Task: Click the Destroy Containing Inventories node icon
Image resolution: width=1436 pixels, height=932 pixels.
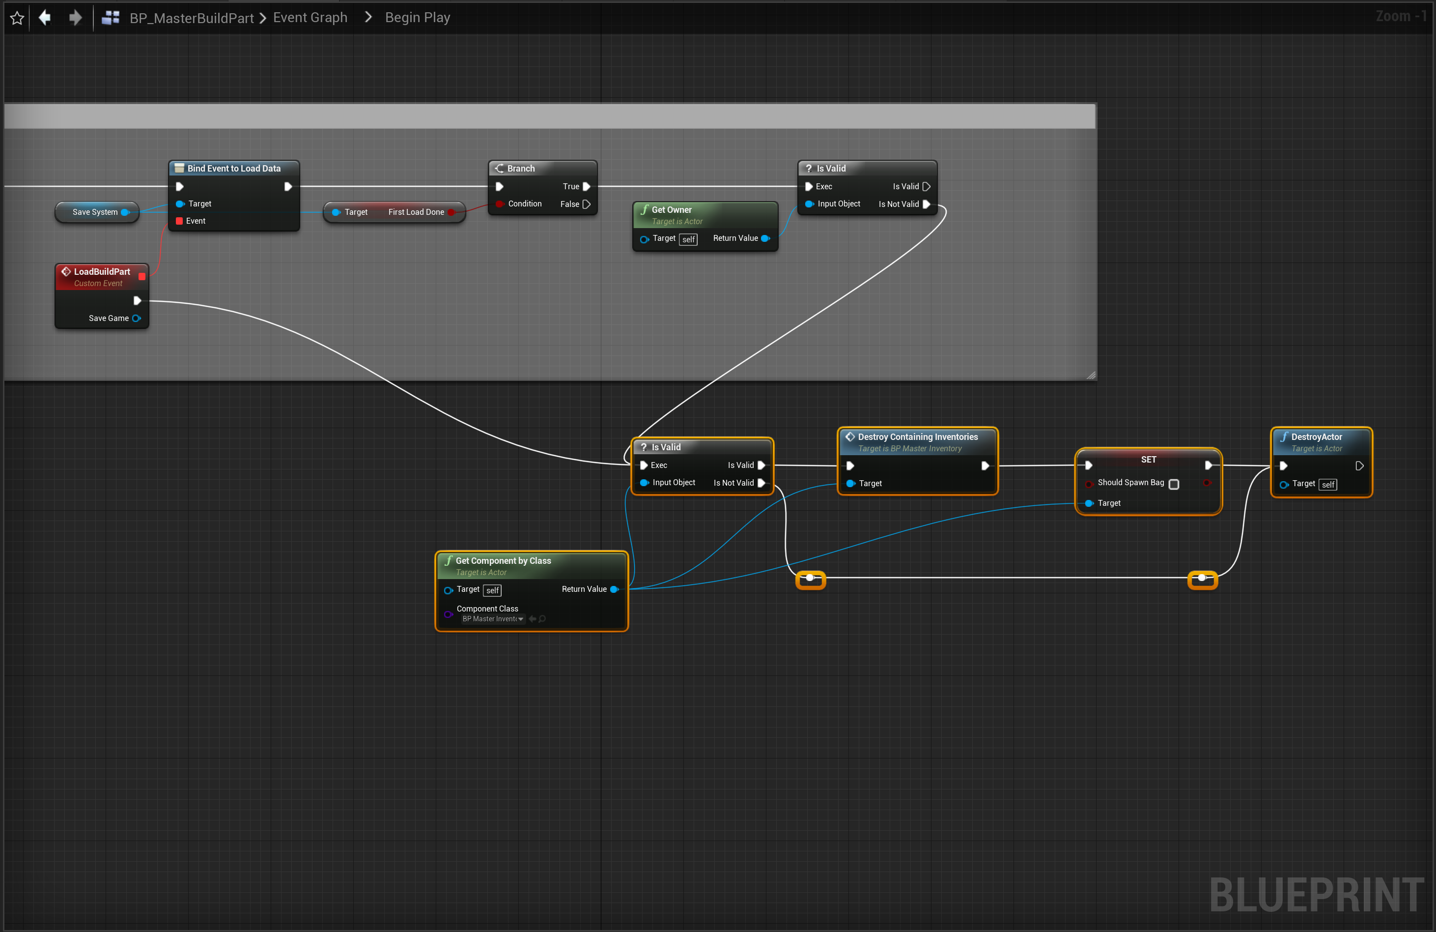Action: [849, 437]
